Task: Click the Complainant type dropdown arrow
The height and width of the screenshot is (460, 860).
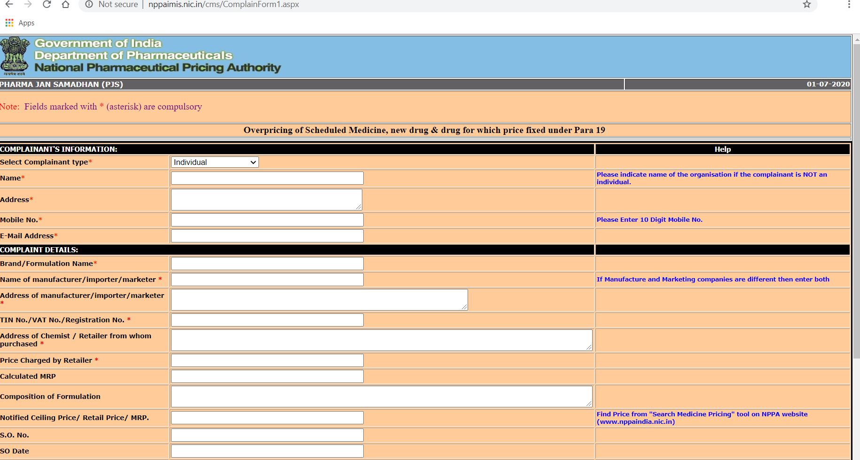Action: 253,162
